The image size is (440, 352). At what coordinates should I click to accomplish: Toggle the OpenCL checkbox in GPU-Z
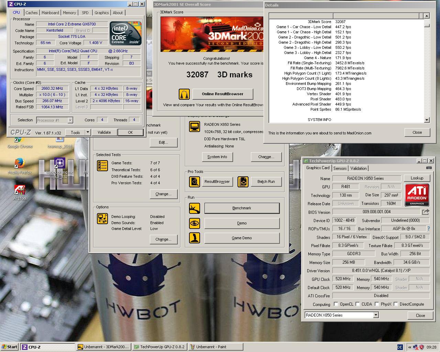tap(336, 304)
